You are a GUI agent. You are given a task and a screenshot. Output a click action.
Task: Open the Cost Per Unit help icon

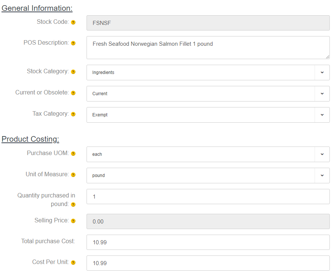pyautogui.click(x=73, y=263)
